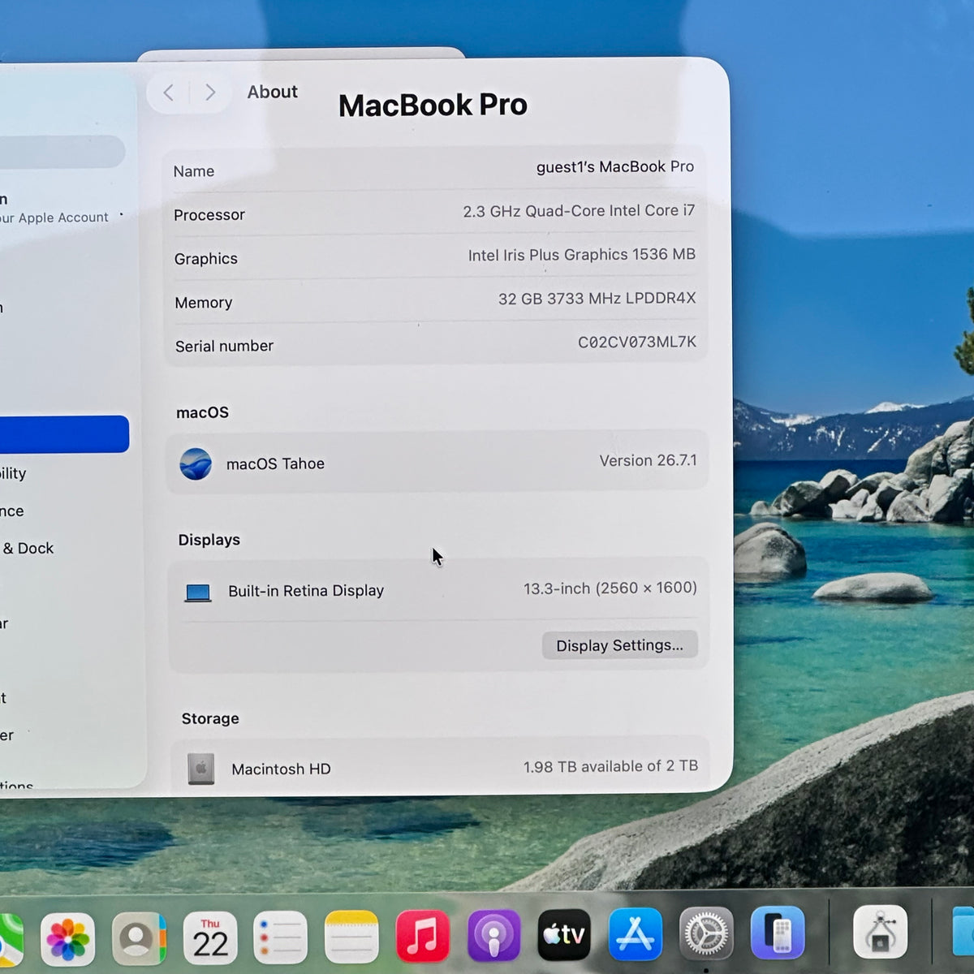
Task: Click the 'Version 26.7.1' text
Action: click(648, 461)
